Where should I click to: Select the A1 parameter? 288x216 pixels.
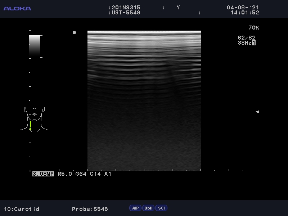click(108, 174)
